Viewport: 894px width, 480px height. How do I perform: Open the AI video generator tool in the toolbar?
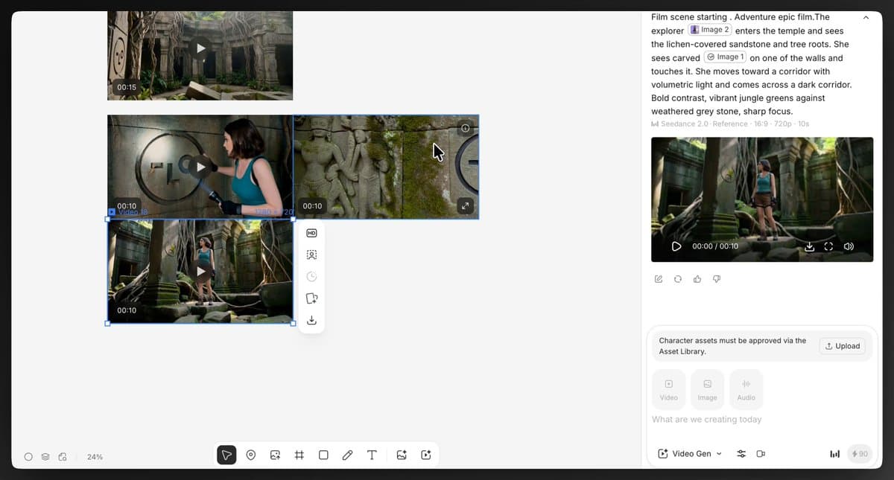(x=426, y=455)
